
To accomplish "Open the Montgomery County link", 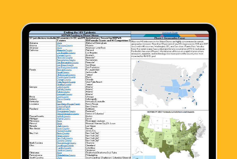I will (x=66, y=111).
